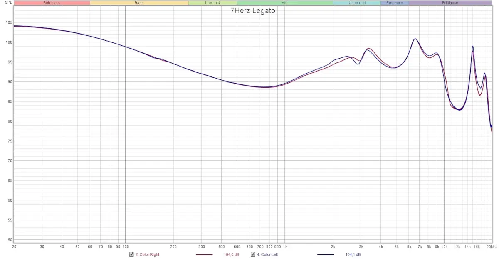Click the '500' label on the frequency axis
Image resolution: width=499 pixels, height=259 pixels.
click(237, 247)
